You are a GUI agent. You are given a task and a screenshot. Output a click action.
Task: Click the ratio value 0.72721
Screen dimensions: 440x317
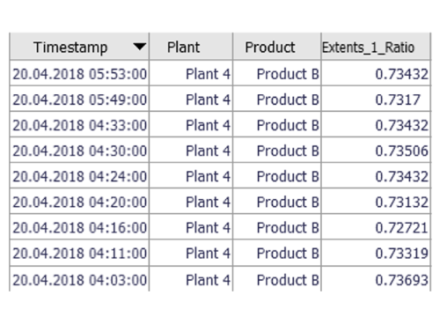coord(401,227)
